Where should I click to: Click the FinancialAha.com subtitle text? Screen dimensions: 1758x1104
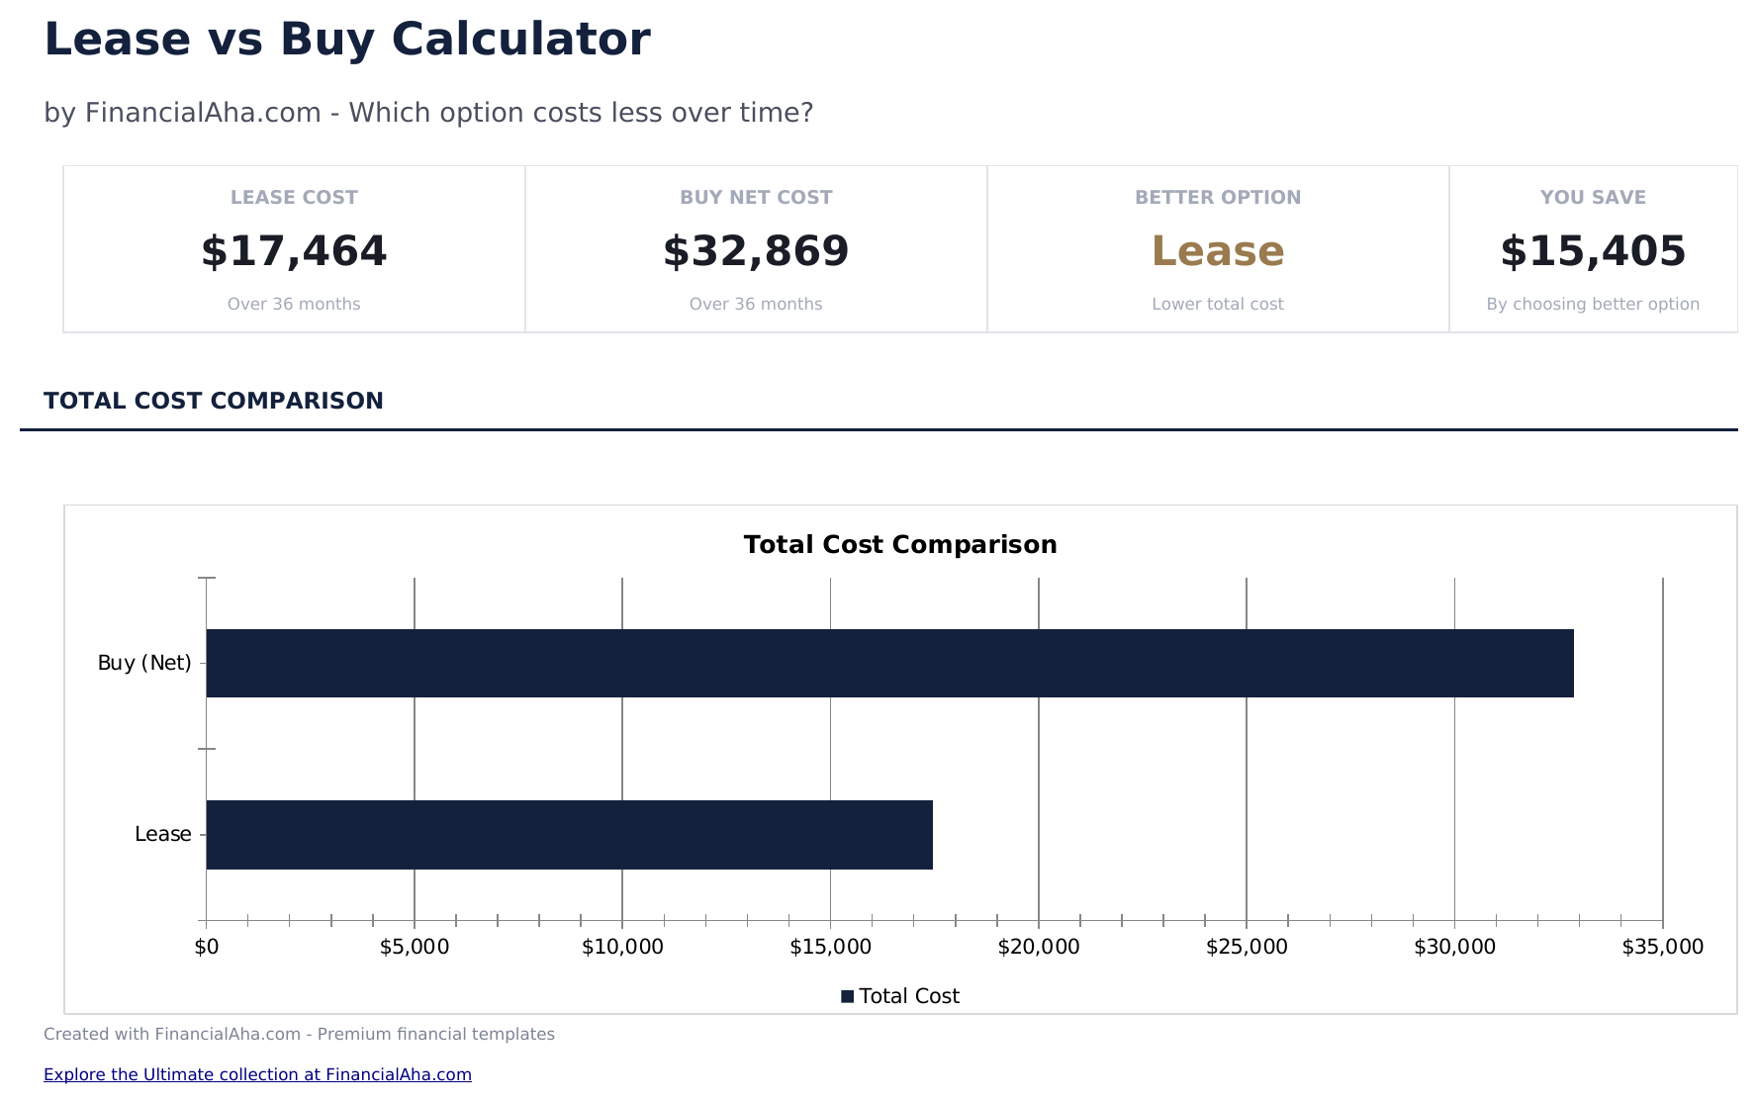428,113
